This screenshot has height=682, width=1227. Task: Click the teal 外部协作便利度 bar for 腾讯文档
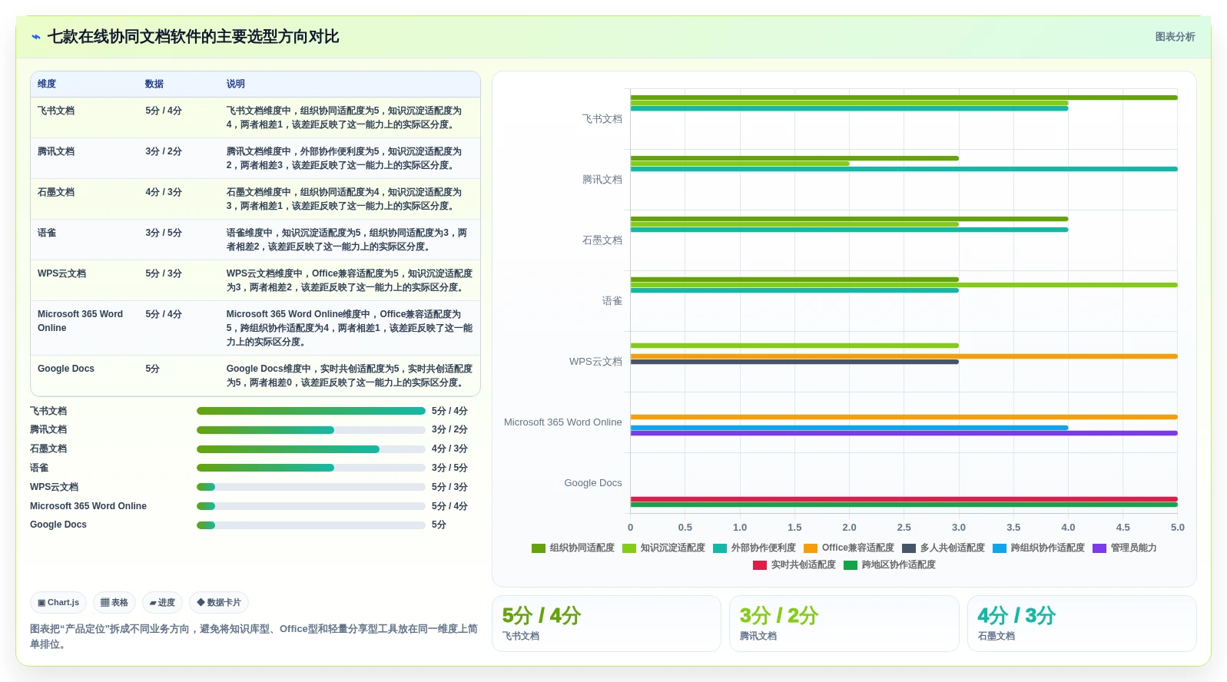[904, 169]
